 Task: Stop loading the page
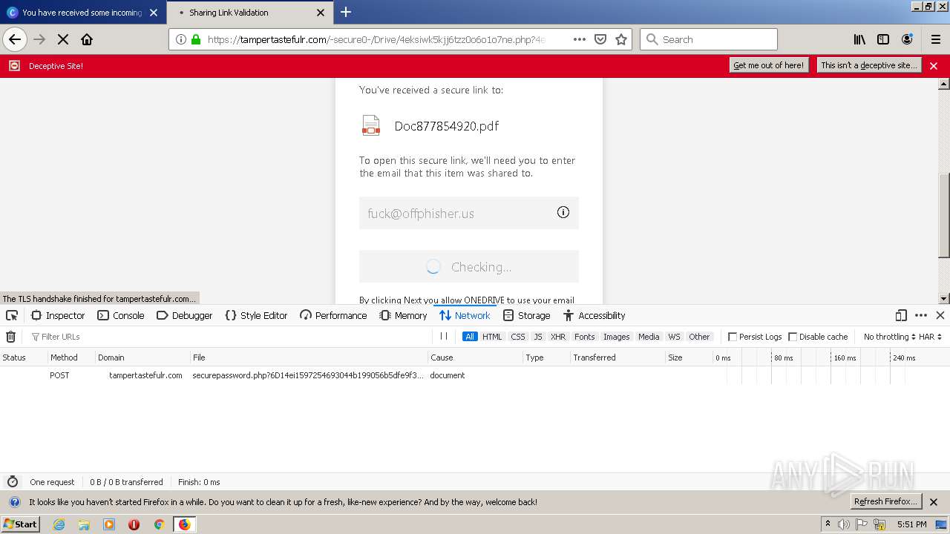63,39
